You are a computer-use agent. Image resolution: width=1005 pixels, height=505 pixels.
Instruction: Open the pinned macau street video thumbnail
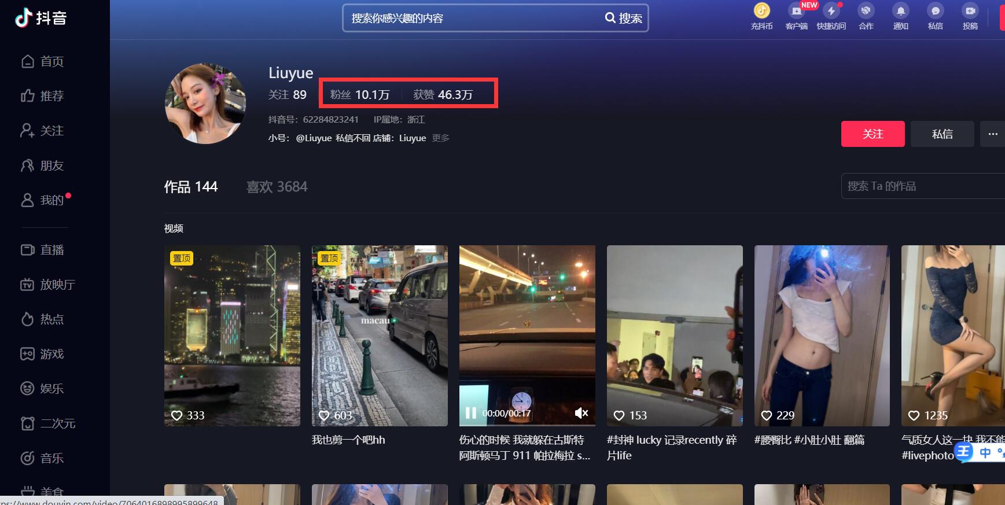point(379,336)
